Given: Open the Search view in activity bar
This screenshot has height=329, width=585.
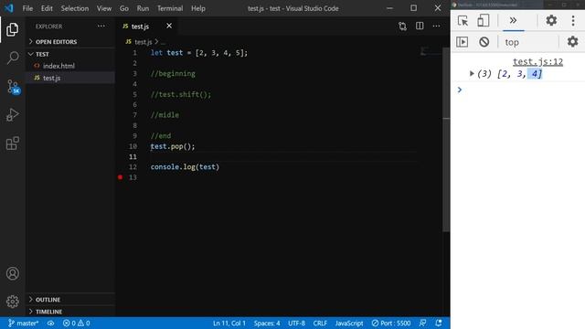Looking at the screenshot, I should pos(13,58).
